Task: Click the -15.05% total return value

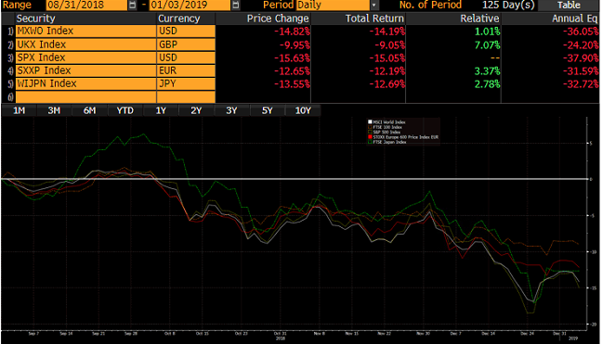Action: pos(387,57)
